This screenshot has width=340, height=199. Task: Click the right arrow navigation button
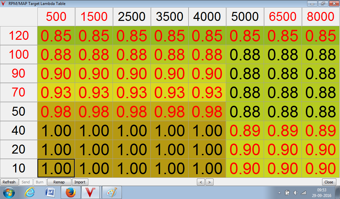pyautogui.click(x=209, y=182)
